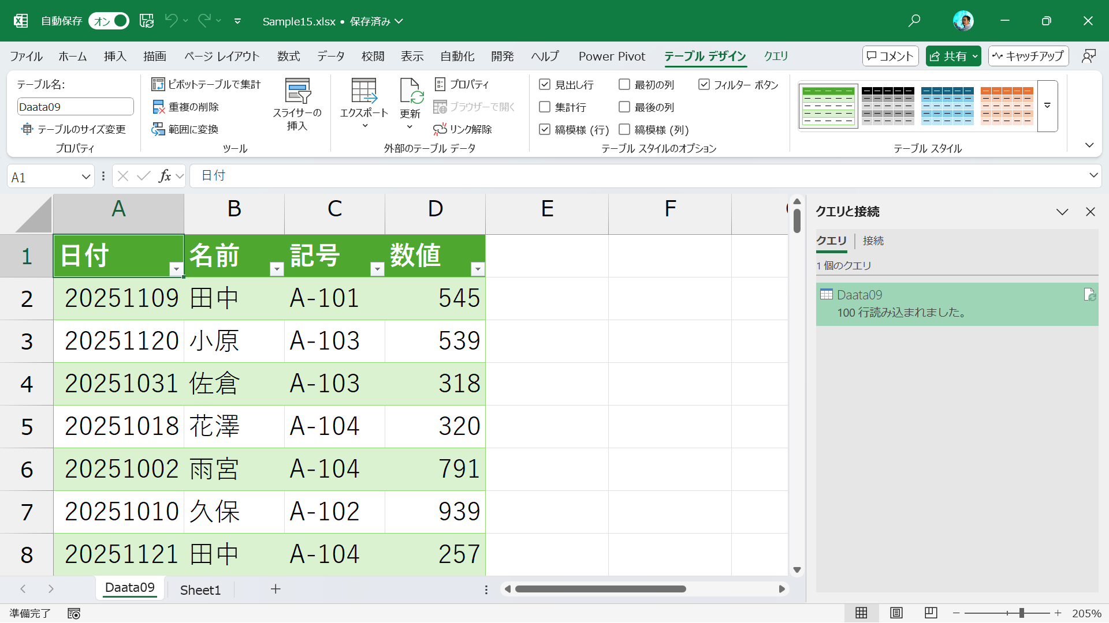Toggle AutoSave (自動保存) switch off
The image size is (1109, 623).
109,21
